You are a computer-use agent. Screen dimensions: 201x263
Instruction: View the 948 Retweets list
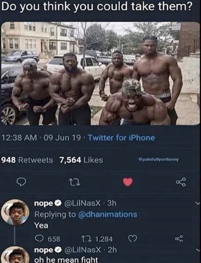click(x=27, y=160)
